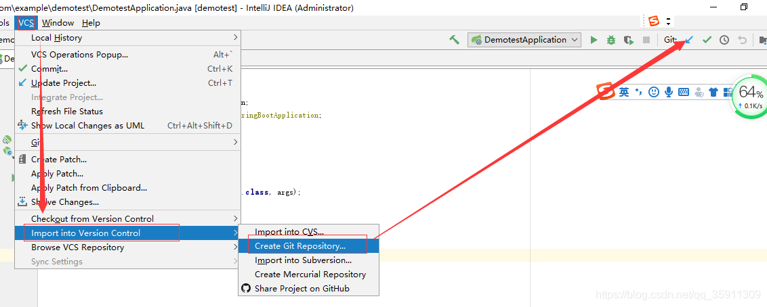Image resolution: width=767 pixels, height=307 pixels.
Task: Choose Commit... in VCS menu
Action: point(128,69)
